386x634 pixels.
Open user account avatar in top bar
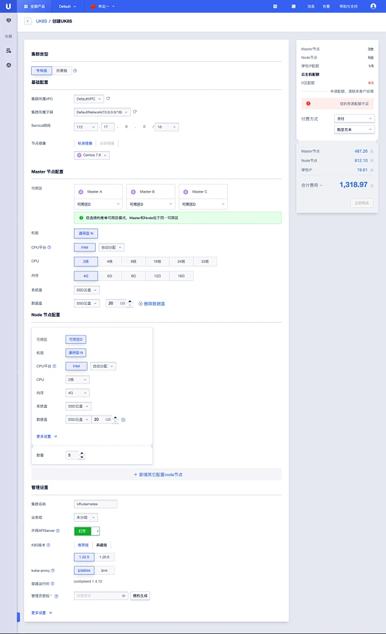[373, 6]
